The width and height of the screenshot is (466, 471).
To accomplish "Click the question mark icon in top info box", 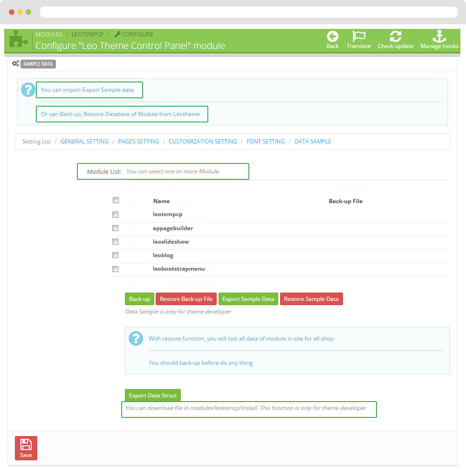I will 28,90.
